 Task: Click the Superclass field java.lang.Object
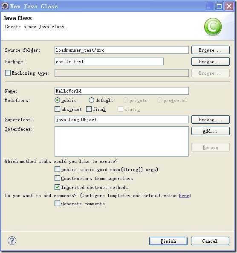tap(121, 119)
